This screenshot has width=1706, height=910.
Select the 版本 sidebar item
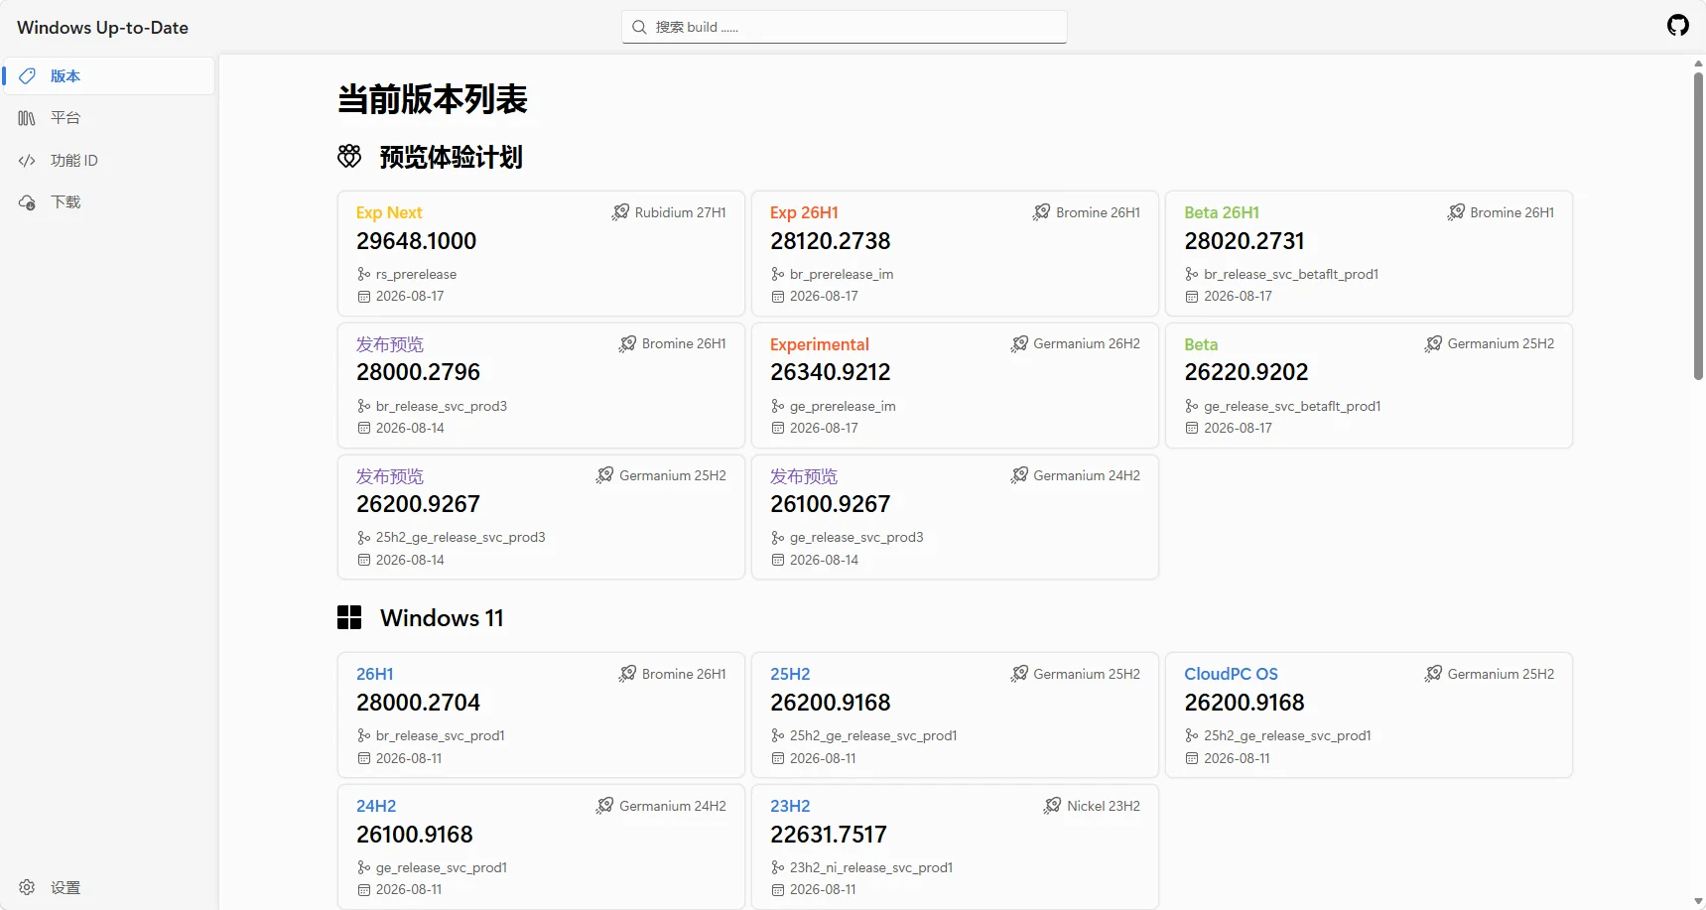coord(108,76)
